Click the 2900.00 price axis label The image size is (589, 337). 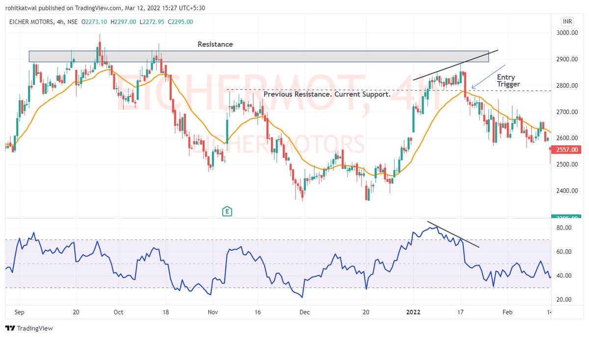click(568, 60)
